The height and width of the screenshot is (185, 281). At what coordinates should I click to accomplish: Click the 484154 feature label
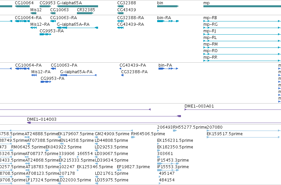(167, 180)
